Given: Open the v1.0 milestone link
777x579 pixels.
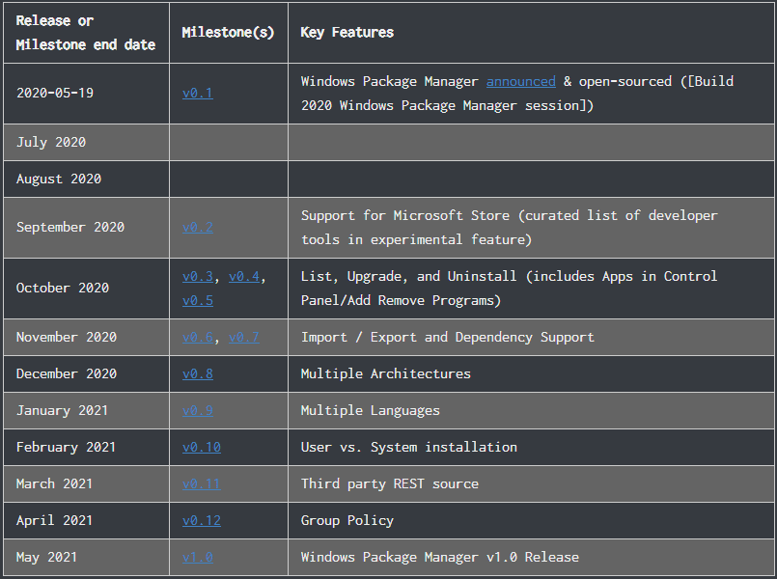Looking at the screenshot, I should point(198,557).
